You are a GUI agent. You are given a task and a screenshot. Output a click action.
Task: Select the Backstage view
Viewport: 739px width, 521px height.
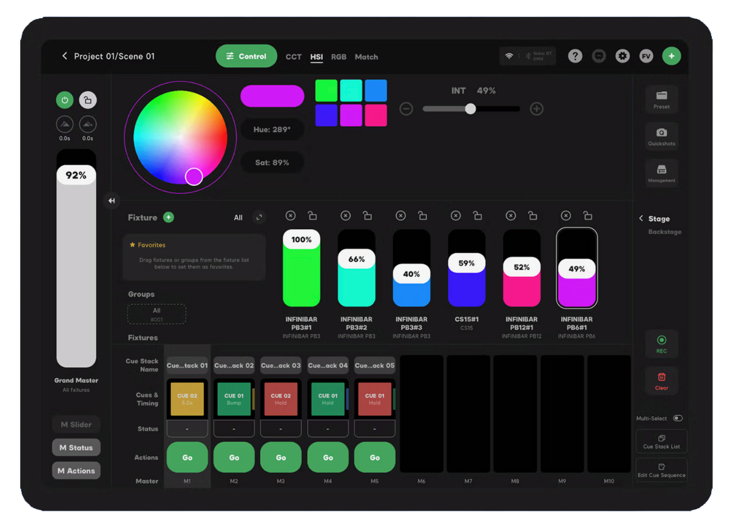click(664, 232)
